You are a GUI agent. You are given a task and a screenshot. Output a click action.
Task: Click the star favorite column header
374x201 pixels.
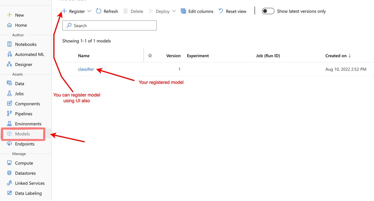[150, 55]
